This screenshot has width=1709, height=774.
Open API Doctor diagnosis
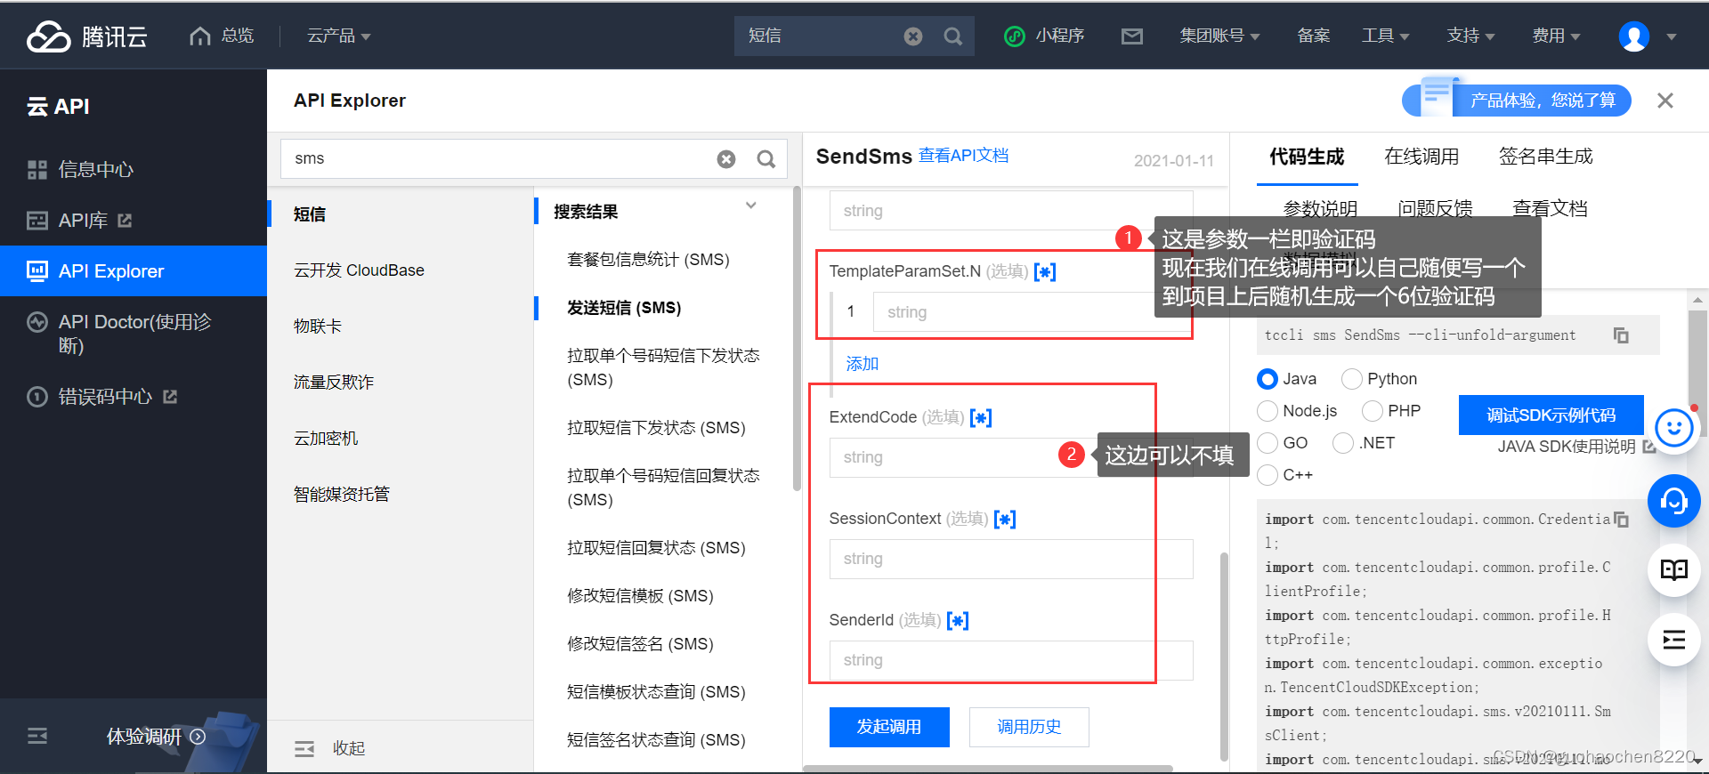click(x=134, y=333)
